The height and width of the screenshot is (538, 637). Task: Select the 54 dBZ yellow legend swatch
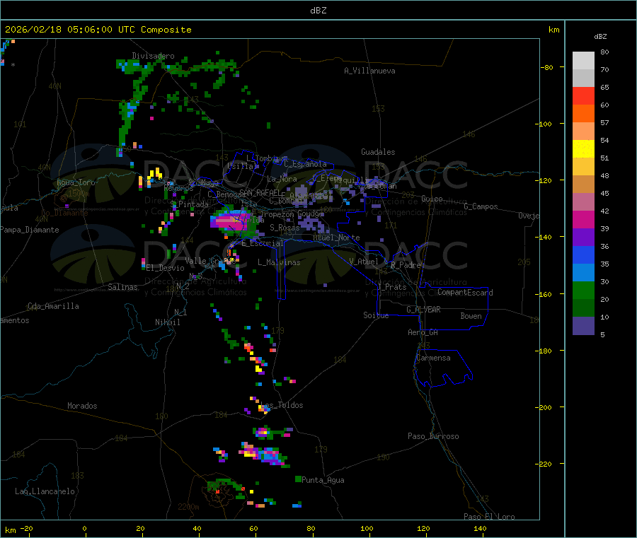(583, 149)
